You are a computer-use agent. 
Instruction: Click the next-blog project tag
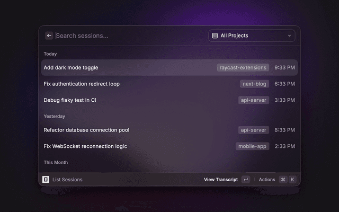(254, 84)
